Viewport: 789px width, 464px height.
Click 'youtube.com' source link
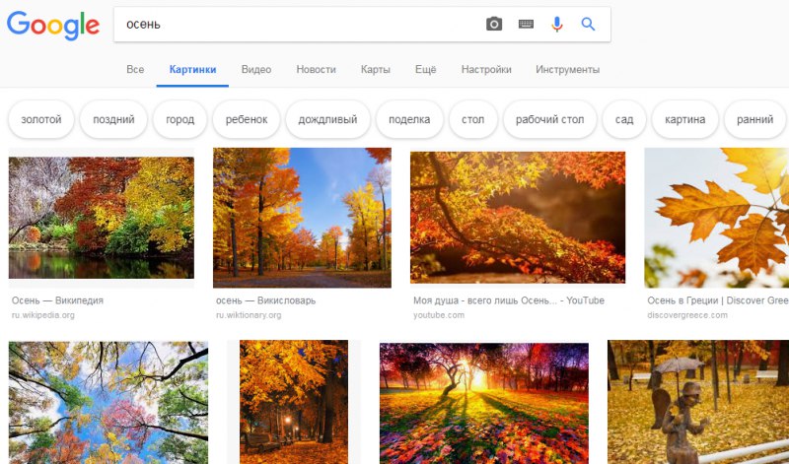coord(439,315)
